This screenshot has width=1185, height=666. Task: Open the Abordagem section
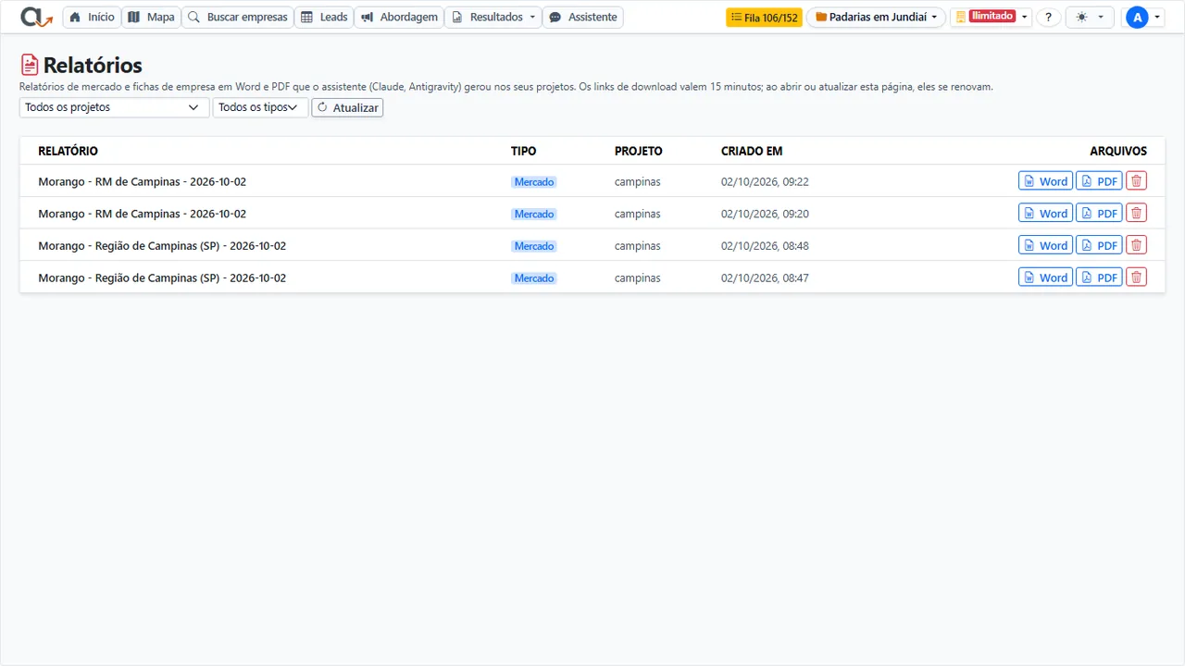tap(399, 17)
